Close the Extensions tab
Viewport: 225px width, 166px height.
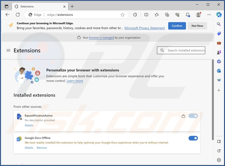(64, 7)
